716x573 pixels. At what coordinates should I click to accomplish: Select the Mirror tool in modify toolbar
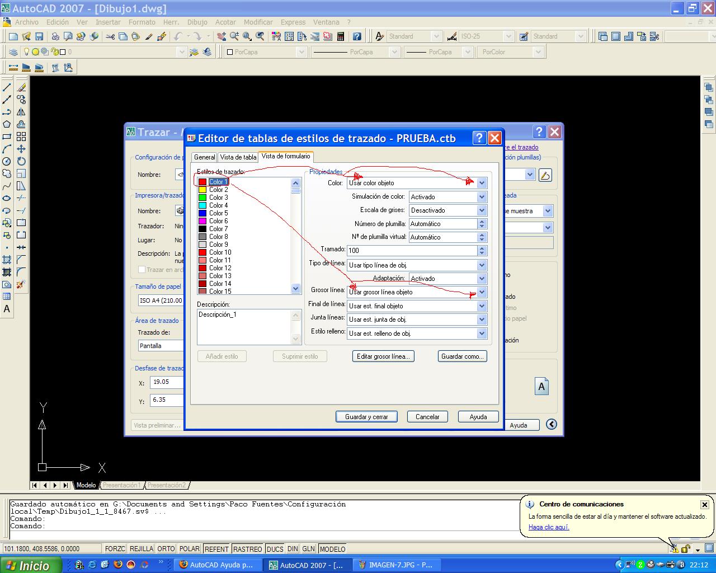pyautogui.click(x=21, y=112)
